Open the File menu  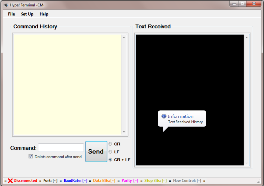pos(11,14)
